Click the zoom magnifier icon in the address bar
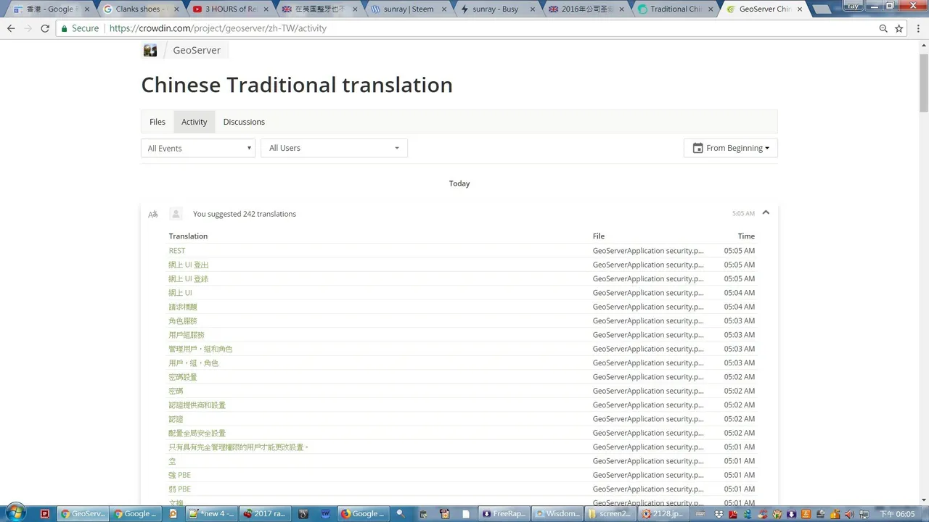Screen dimensions: 929x522 [x=883, y=28]
